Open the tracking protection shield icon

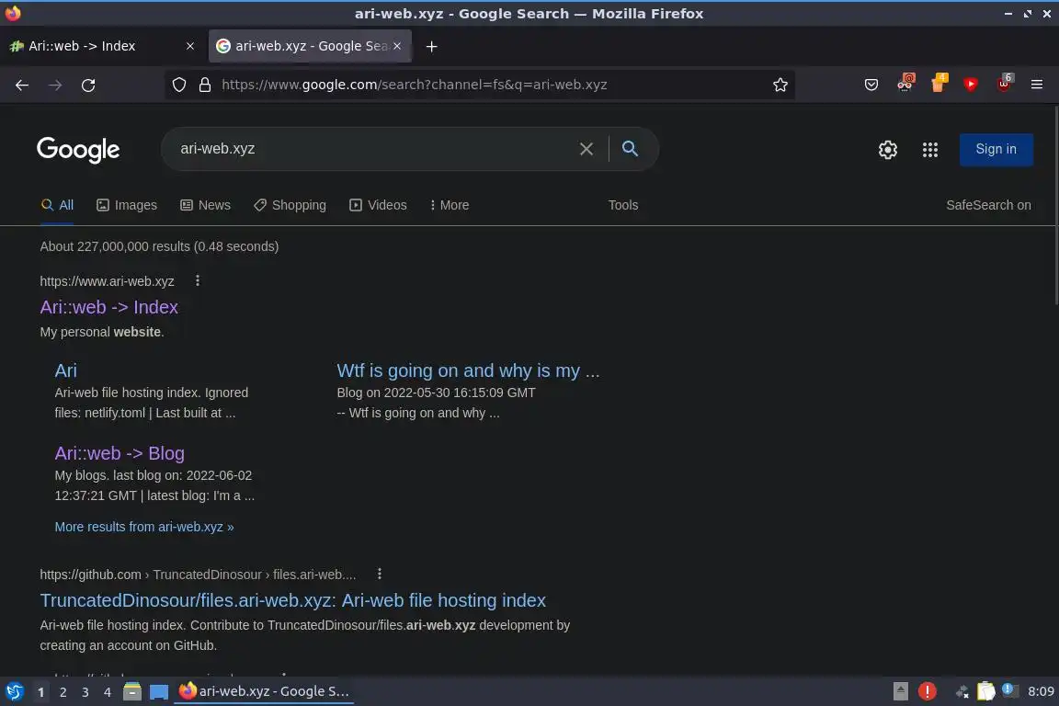point(179,85)
